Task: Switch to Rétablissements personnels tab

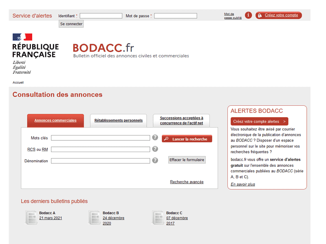Action: tap(119, 120)
